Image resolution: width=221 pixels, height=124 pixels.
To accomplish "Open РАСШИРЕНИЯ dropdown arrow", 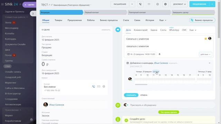I will 132,4.
